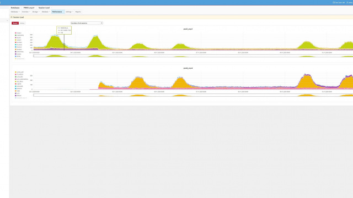Viewport: 353px width, 198px height.
Task: Toggle the lime series in bottom chart legend
Action: point(19,81)
